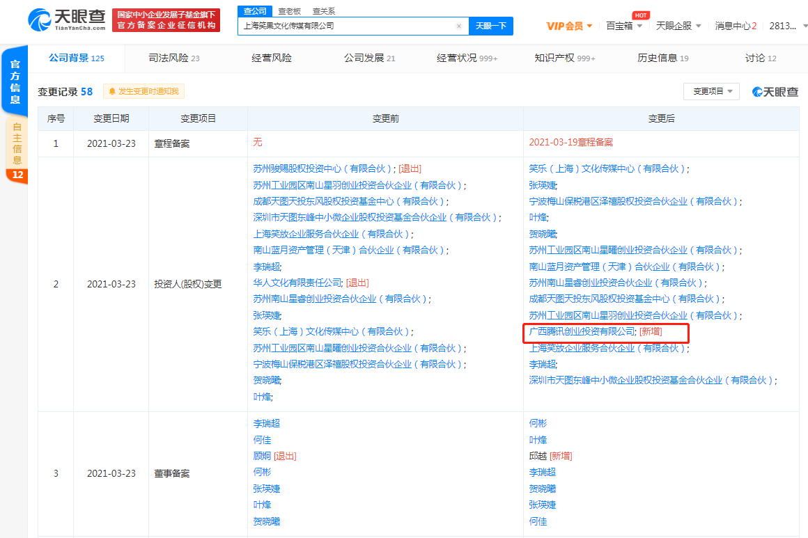The height and width of the screenshot is (538, 808).
Task: Open the 经营风险 tab
Action: click(x=272, y=58)
